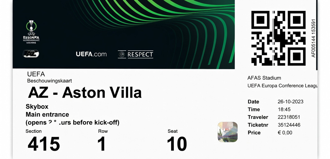Open the stadium seat view thumbnail

(228, 132)
